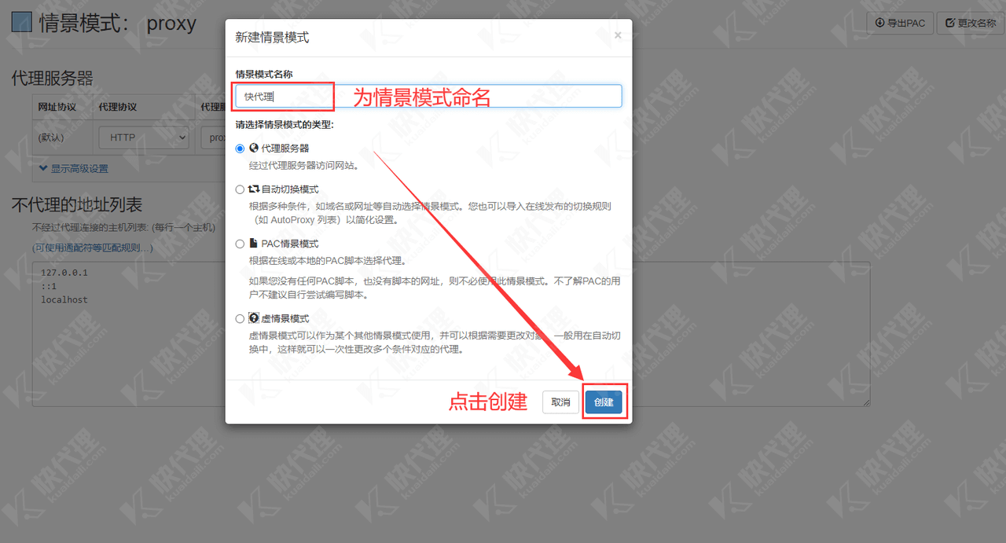Pick the PAC情景模式 radio button

pos(240,244)
